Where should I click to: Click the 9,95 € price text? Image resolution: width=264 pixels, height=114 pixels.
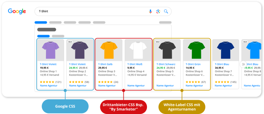[131, 68]
